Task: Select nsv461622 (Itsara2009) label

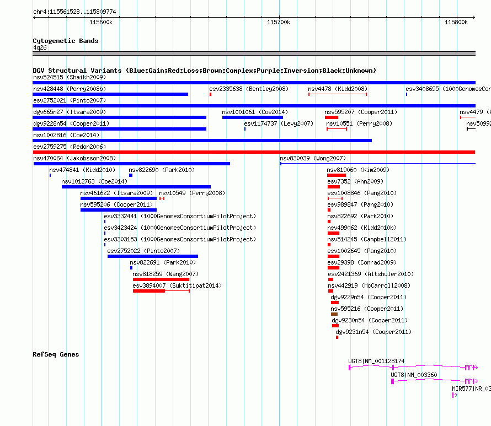Action: [116, 193]
